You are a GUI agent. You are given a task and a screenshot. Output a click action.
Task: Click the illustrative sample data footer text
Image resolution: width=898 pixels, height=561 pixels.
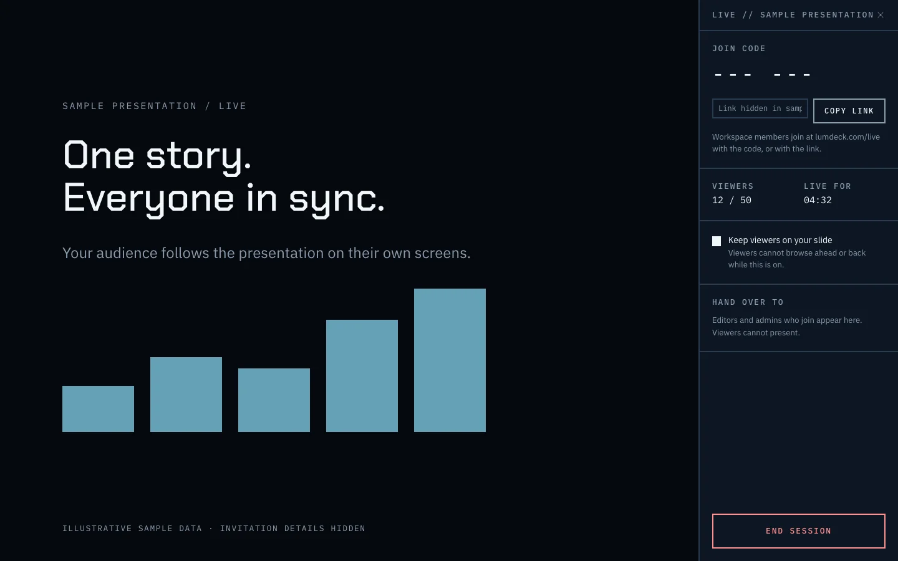[x=214, y=529]
